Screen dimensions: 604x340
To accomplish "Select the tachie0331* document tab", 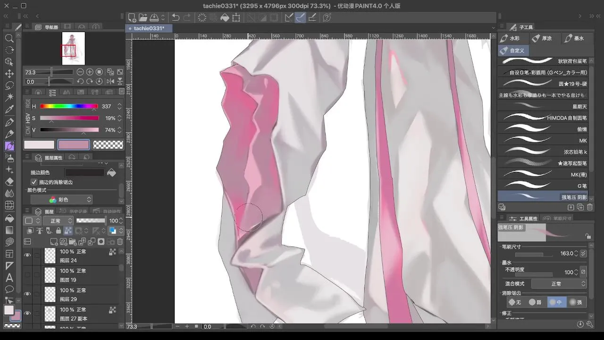I will point(149,28).
